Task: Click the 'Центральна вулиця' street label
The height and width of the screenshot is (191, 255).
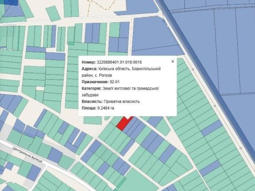Action: (27, 155)
